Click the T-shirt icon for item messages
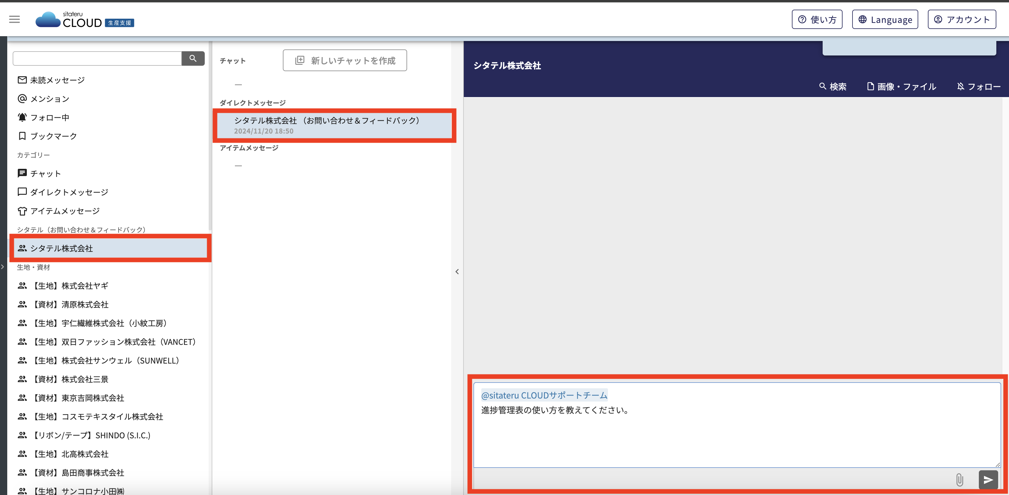This screenshot has height=495, width=1009. [x=22, y=211]
